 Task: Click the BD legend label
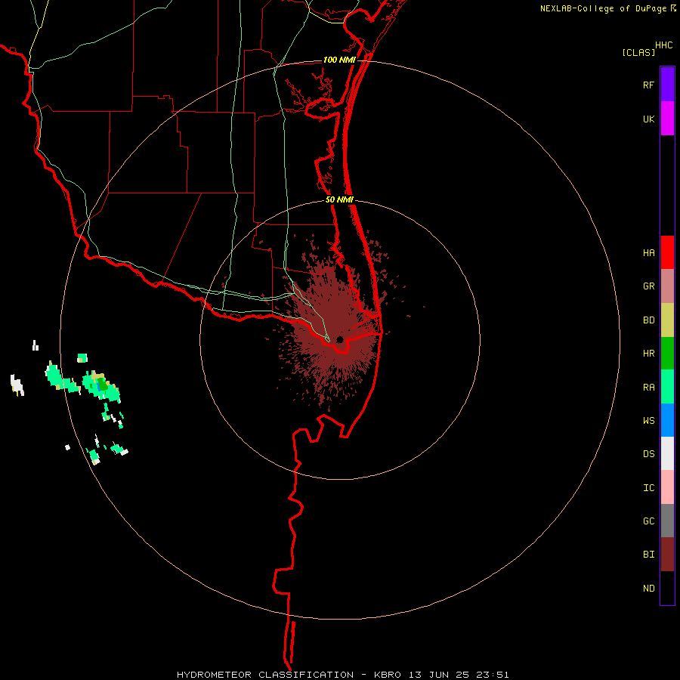click(x=649, y=320)
